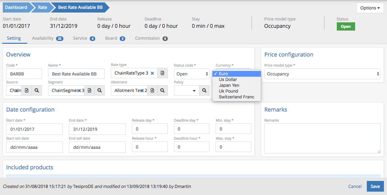387x195 pixels.
Task: Choose Switzerland Franc currency option
Action: tap(236, 97)
